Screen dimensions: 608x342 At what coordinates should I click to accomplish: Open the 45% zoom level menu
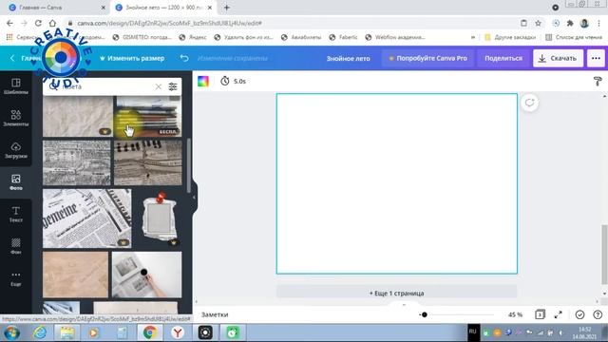[515, 314]
